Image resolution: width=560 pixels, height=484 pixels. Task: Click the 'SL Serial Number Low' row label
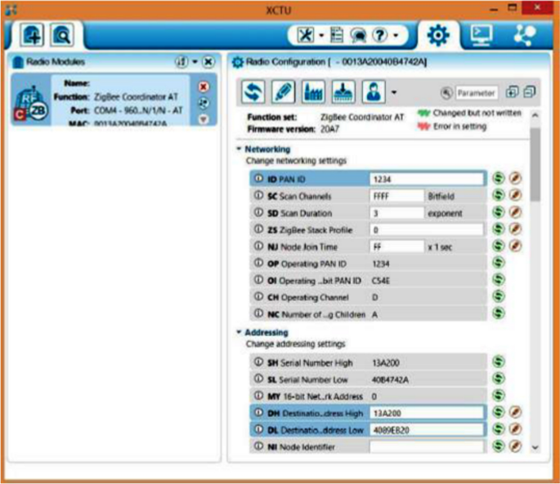click(x=308, y=380)
